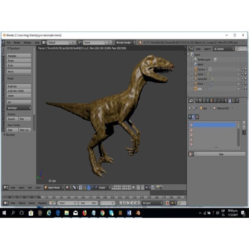Open the Render menu
Screen dimensions: 249x249
17,42
